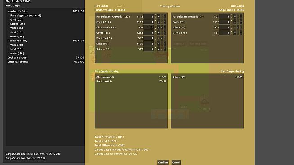Click the asterisk button on Coral row

tap(165, 22)
